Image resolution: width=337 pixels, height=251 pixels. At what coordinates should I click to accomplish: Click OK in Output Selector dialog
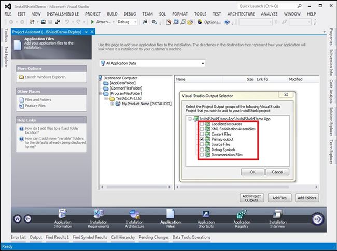click(x=253, y=172)
